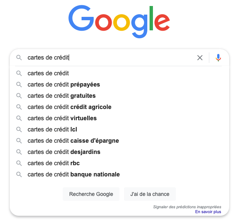The image size is (245, 221).
Task: Click the microphone voice search icon
Action: coord(218,58)
